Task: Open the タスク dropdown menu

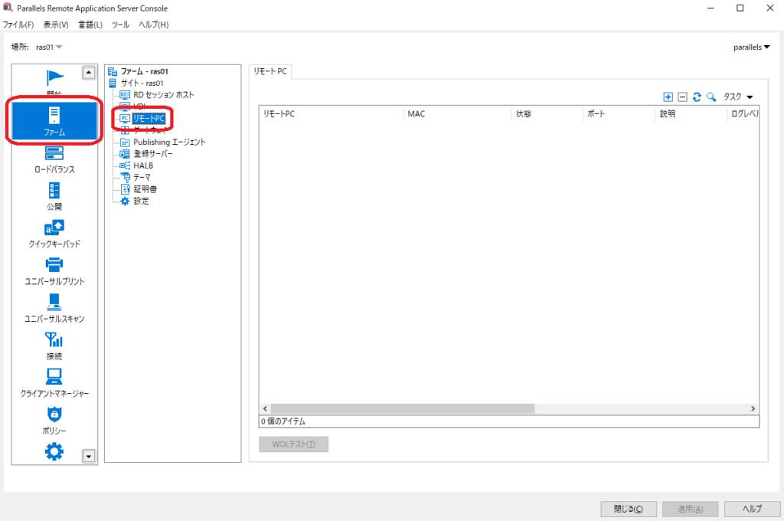Action: (x=738, y=97)
